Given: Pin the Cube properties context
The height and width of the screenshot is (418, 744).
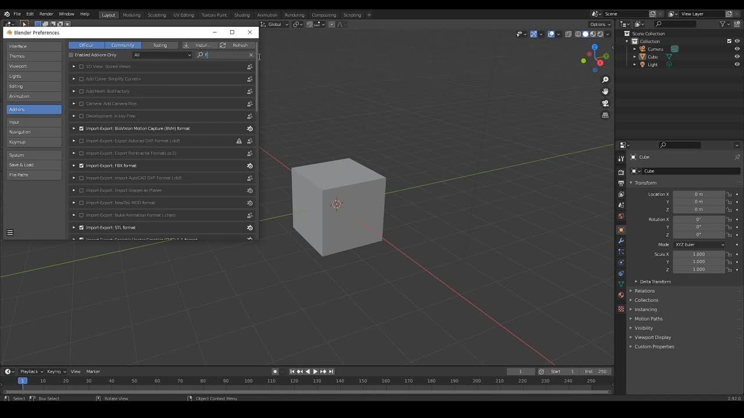Looking at the screenshot, I should tap(737, 157).
